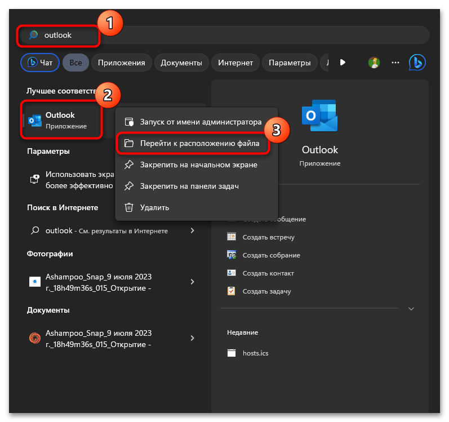The image size is (449, 422).
Task: Click the display settings icon under Параметры
Action: (x=35, y=179)
